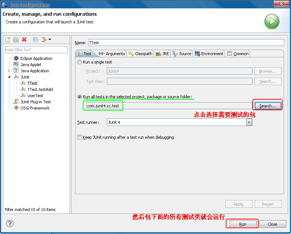Open the Test runner dropdown

249,122
